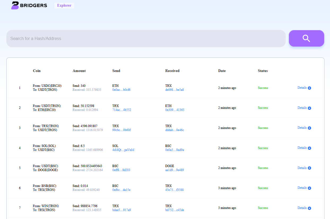Viewport: 330px width, 219px height.
Task: Click the Details arrow icon for row 3
Action: [309, 128]
